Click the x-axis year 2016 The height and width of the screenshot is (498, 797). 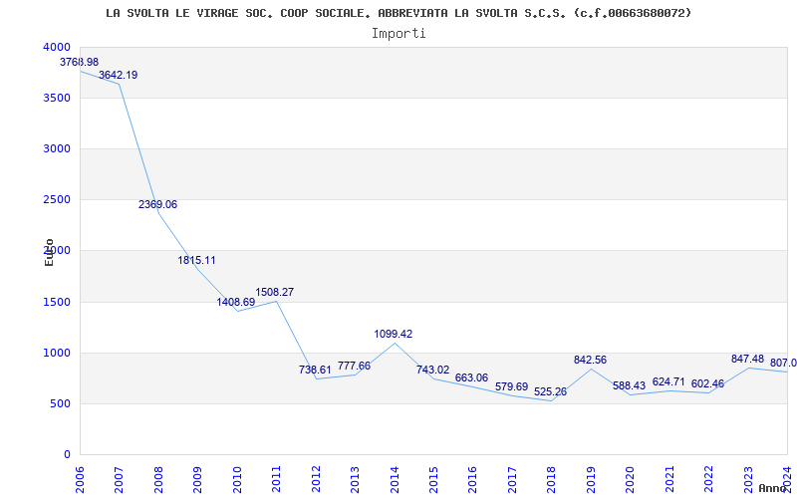coord(472,479)
